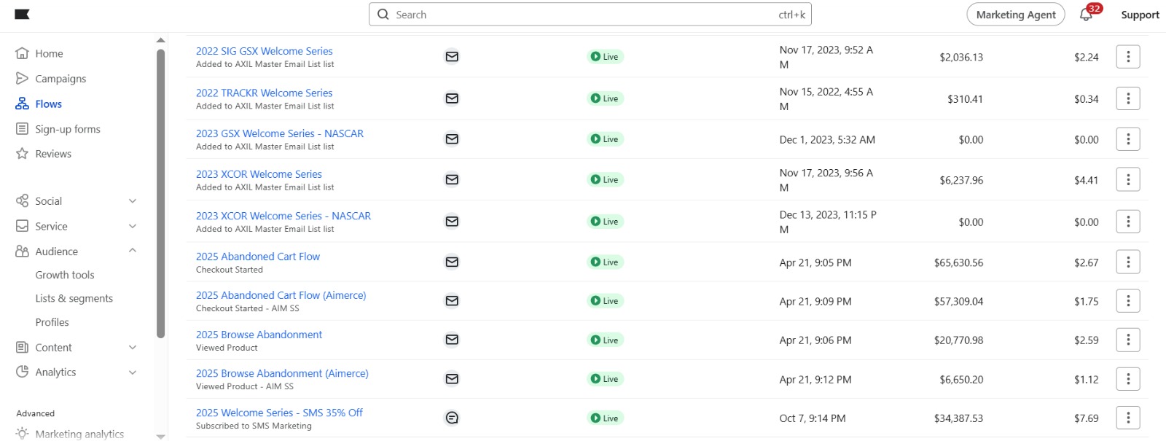Open three-dot menu for 2025 Abandoned Cart Flow
This screenshot has width=1166, height=441.
pos(1127,262)
